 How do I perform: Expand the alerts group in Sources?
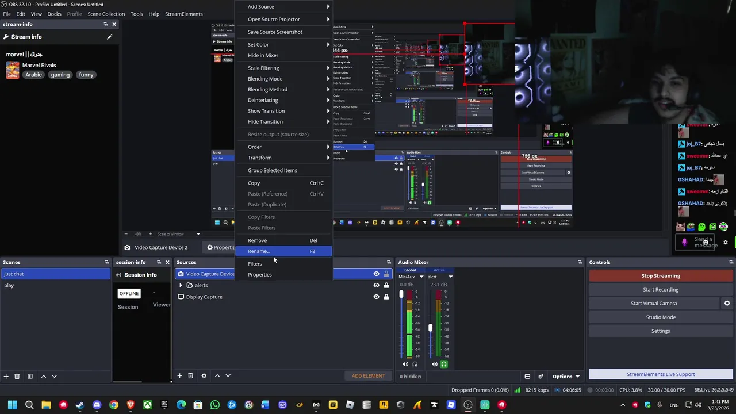(x=181, y=285)
